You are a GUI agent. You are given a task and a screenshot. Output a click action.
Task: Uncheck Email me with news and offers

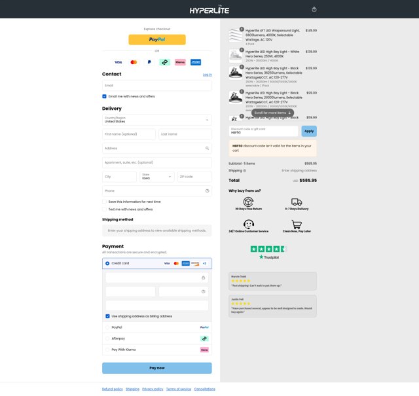pyautogui.click(x=104, y=96)
